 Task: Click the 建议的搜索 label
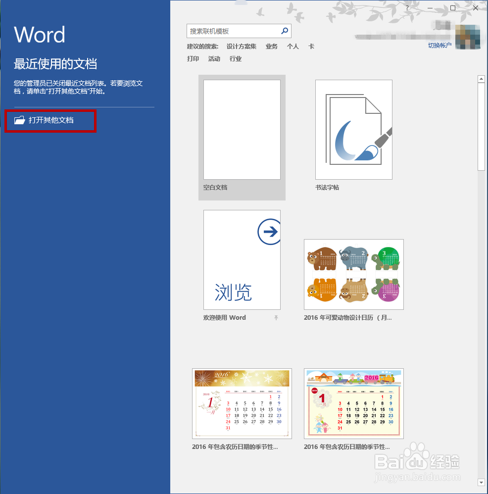(202, 47)
